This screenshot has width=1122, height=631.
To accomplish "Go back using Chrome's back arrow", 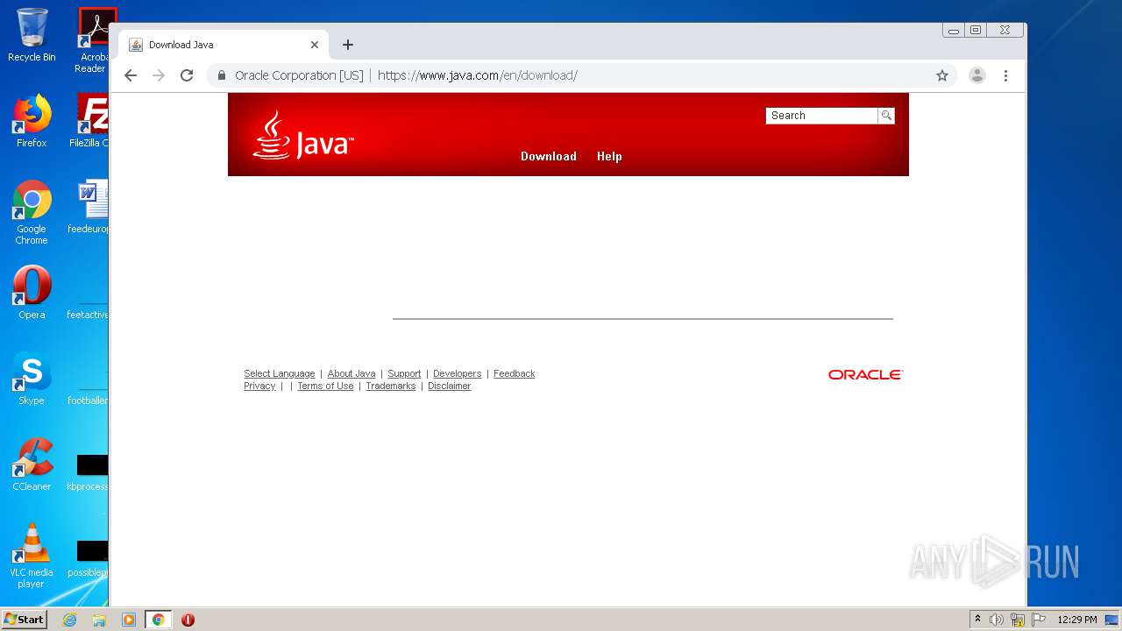I will (x=131, y=75).
